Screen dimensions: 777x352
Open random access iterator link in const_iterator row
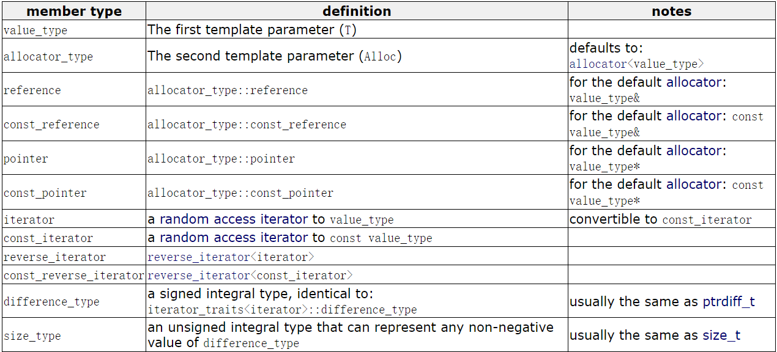coord(234,238)
